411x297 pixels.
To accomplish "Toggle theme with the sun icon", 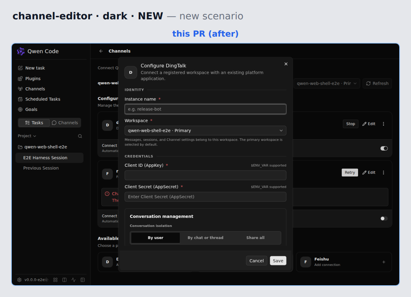I will click(47, 280).
